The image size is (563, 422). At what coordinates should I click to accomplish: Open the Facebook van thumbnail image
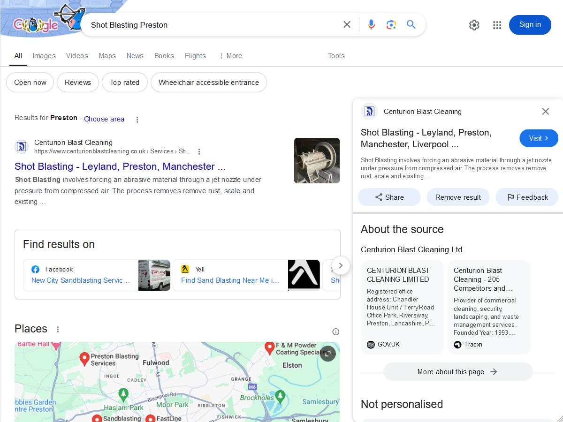point(154,275)
